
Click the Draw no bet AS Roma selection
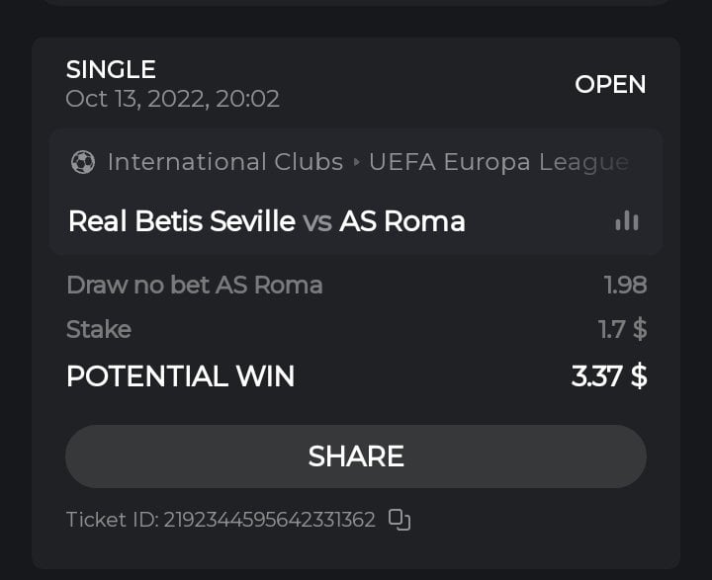tap(194, 286)
